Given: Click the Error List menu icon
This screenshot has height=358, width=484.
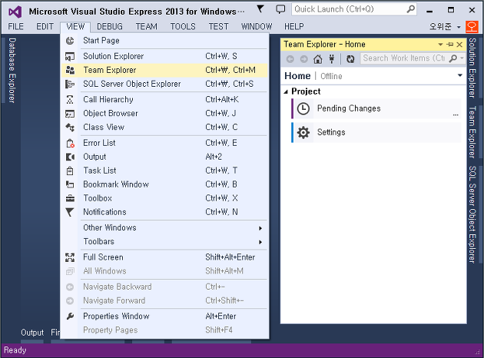Looking at the screenshot, I should (x=70, y=143).
